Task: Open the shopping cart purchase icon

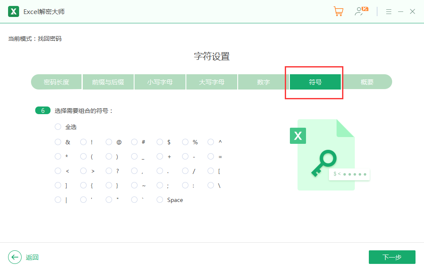Action: point(338,11)
